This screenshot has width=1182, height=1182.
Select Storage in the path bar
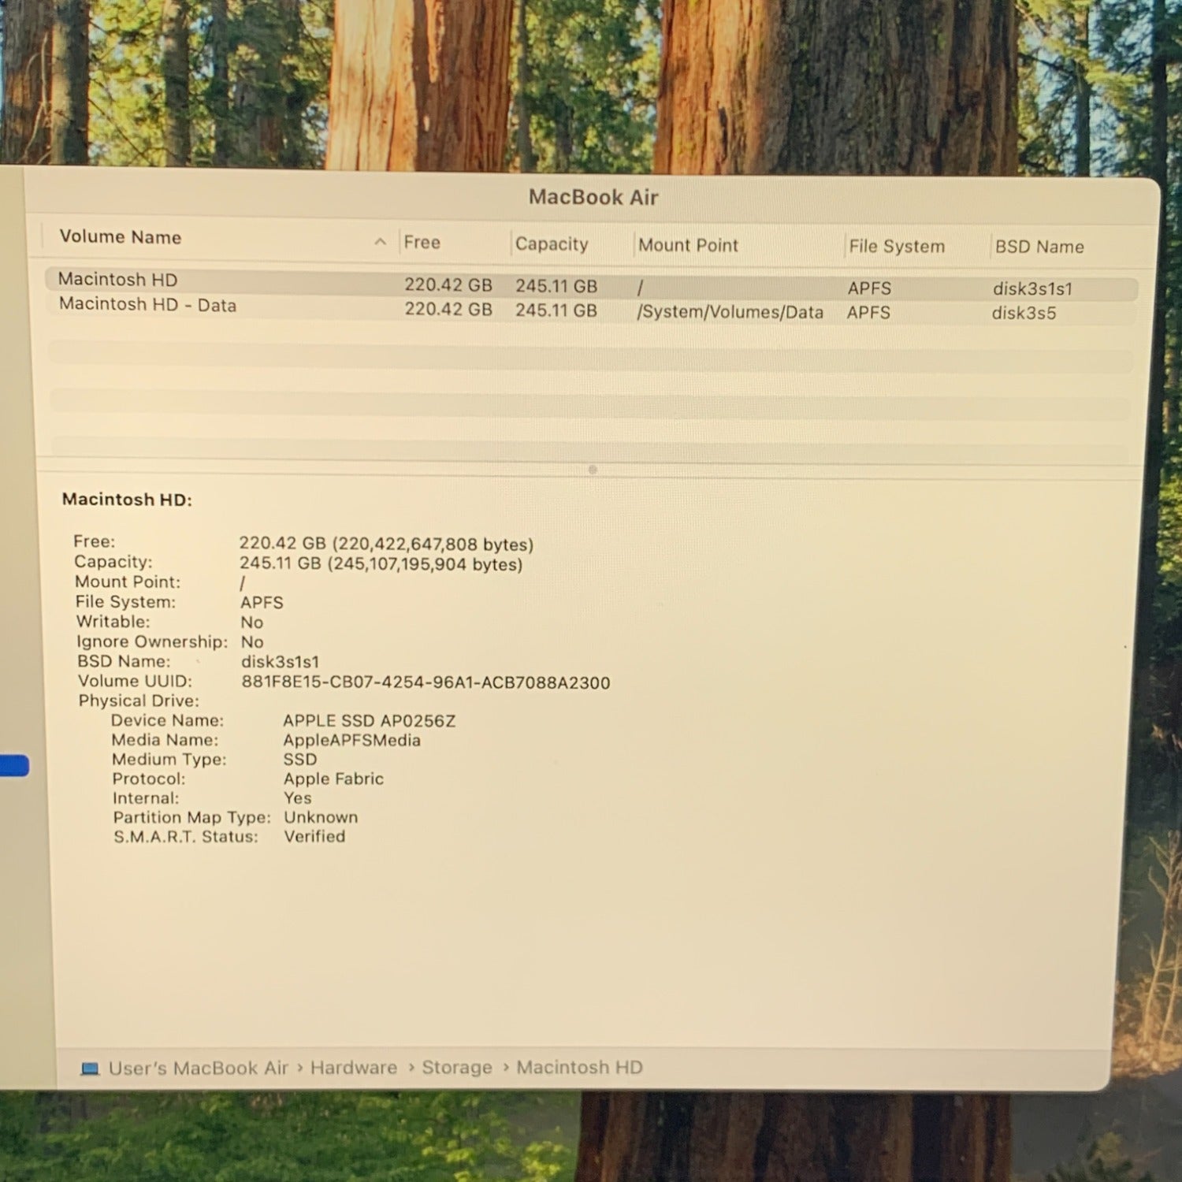point(457,1068)
